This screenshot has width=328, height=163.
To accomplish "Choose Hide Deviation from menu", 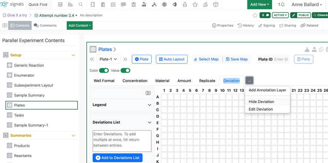I will pyautogui.click(x=268, y=102).
